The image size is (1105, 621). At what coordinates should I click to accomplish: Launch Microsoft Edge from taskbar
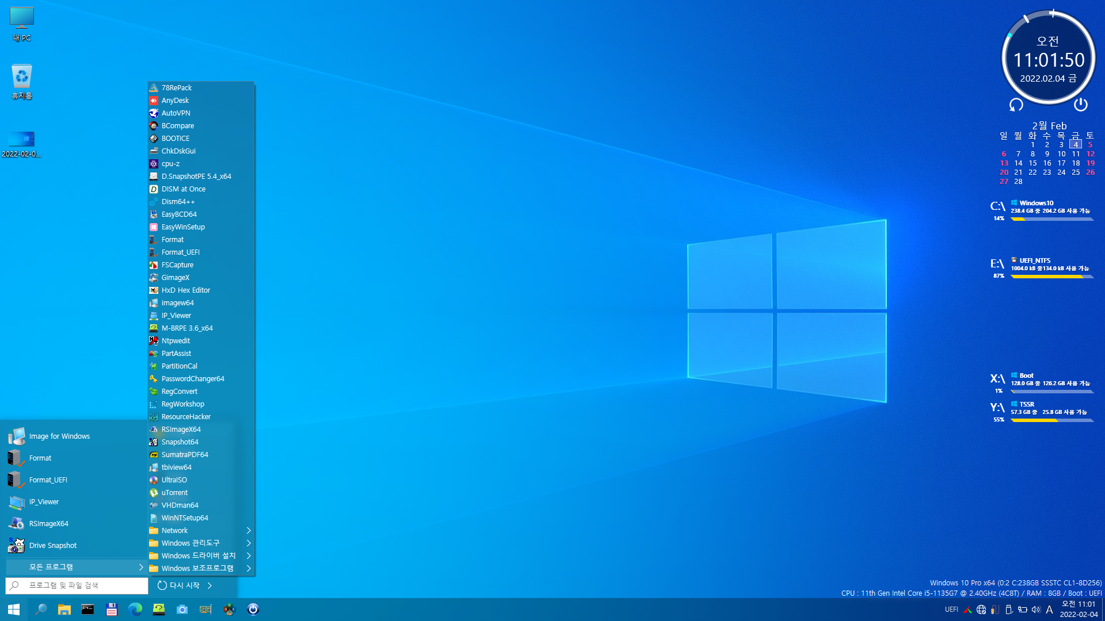[135, 609]
